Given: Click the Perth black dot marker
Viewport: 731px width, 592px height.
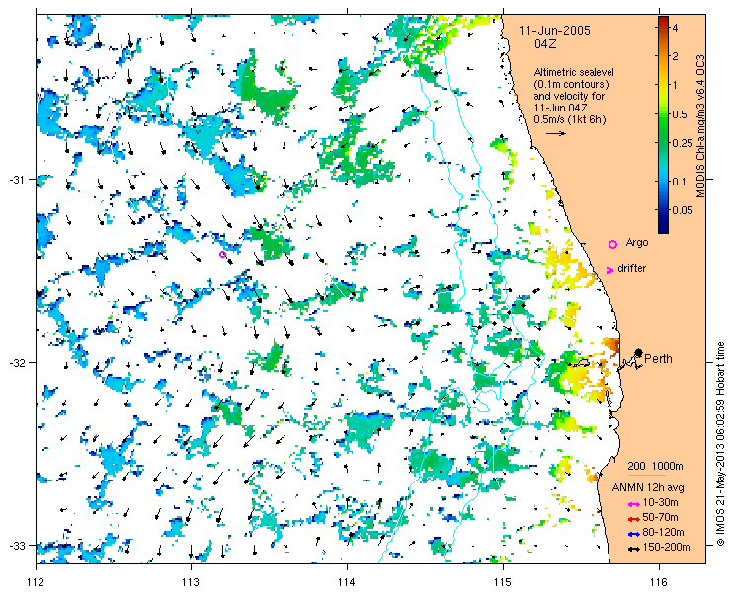Looking at the screenshot, I should 639,352.
